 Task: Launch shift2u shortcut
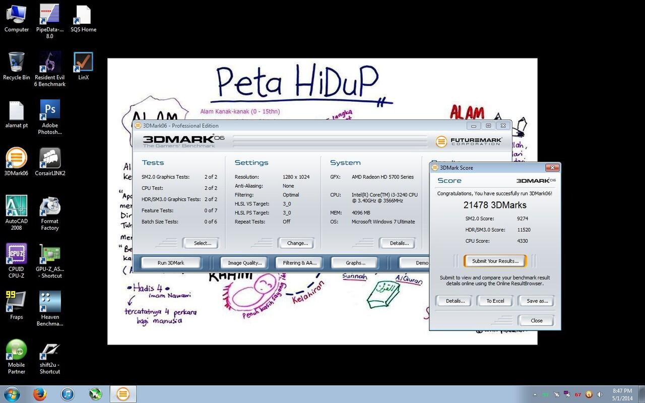pyautogui.click(x=50, y=356)
